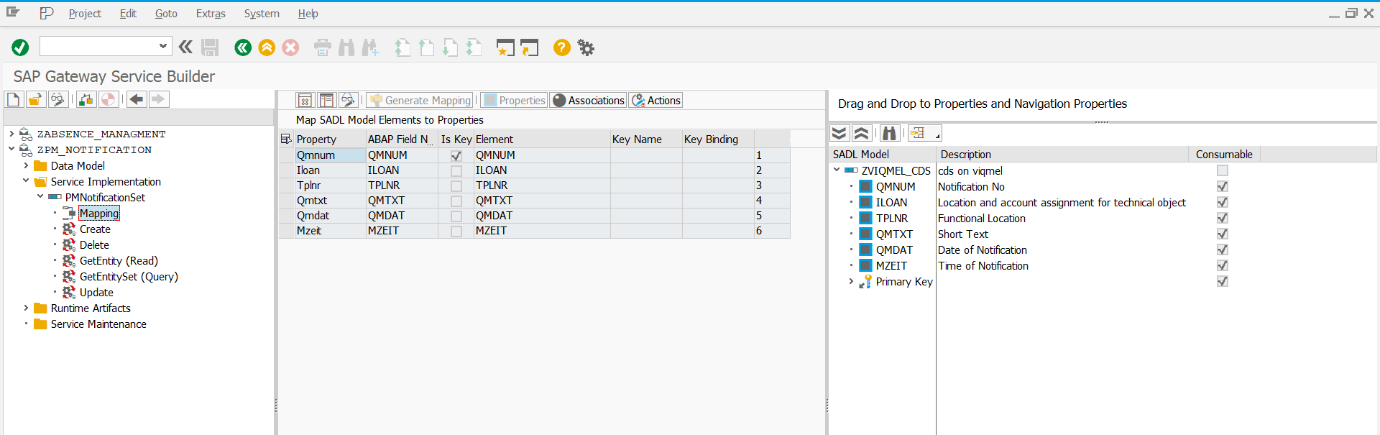The height and width of the screenshot is (435, 1380).
Task: Click the Generate Mapping button
Action: coord(420,101)
